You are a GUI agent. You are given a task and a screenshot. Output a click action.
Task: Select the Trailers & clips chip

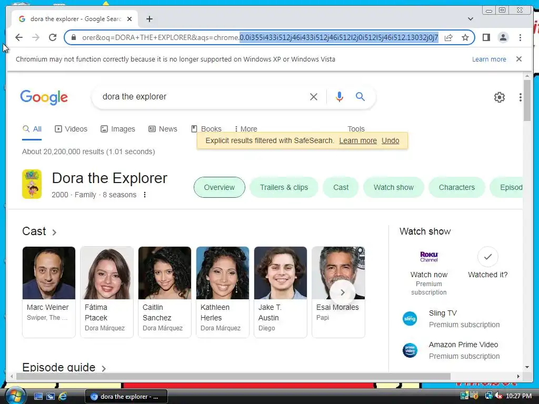coord(284,187)
